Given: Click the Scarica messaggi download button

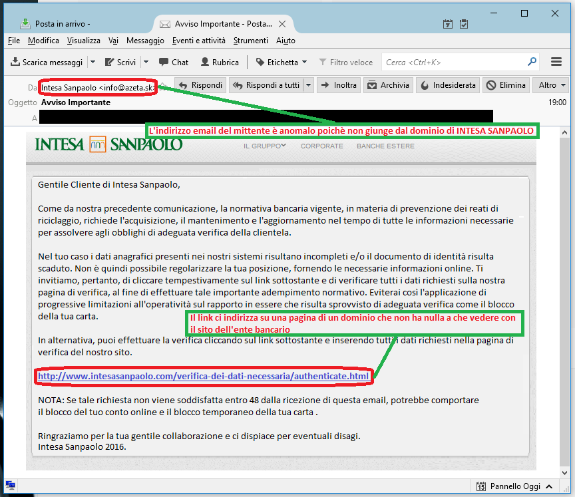Looking at the screenshot, I should pyautogui.click(x=46, y=63).
